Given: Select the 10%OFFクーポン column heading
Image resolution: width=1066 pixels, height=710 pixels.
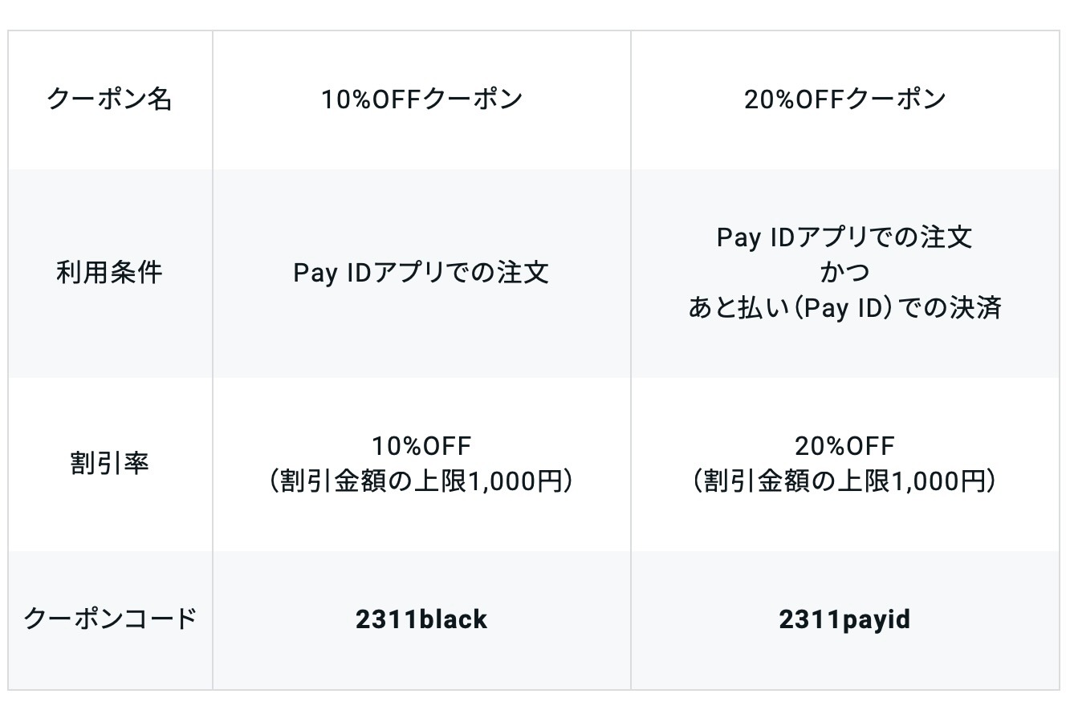Looking at the screenshot, I should point(421,99).
